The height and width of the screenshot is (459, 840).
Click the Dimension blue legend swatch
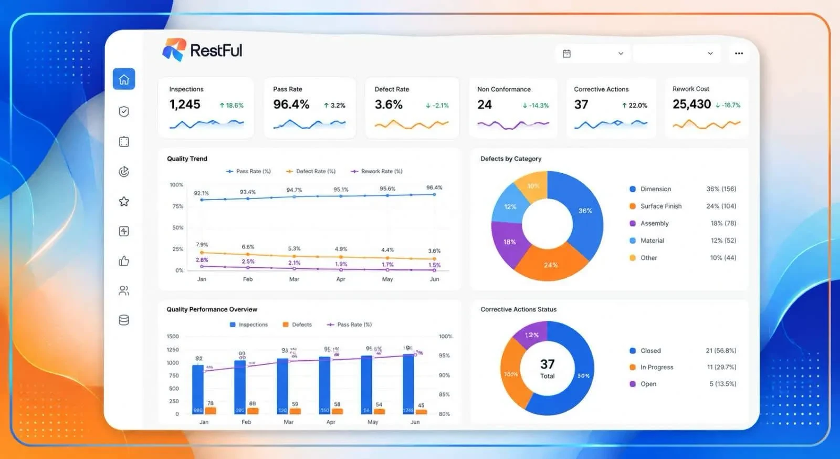coord(633,189)
